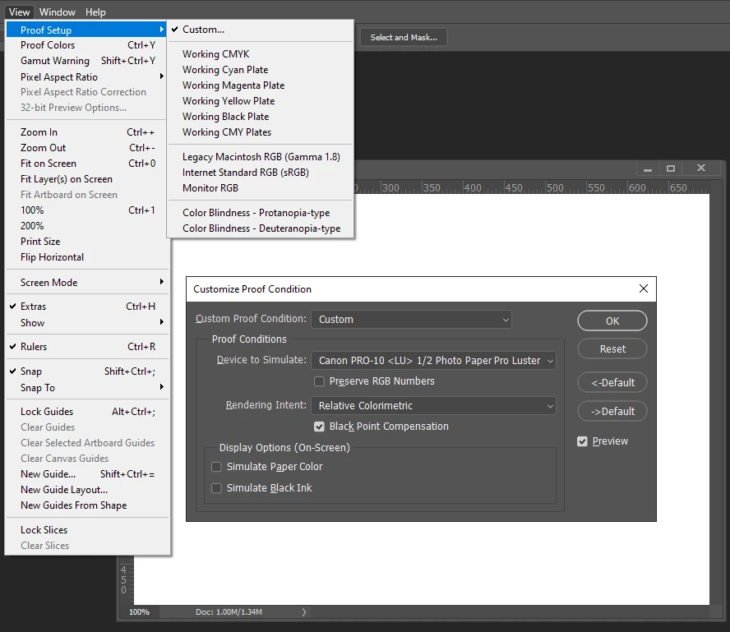Click OK in proof dialog
This screenshot has width=730, height=632.
tap(612, 321)
